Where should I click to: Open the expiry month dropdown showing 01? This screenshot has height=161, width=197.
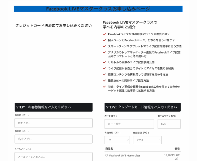click(x=117, y=140)
